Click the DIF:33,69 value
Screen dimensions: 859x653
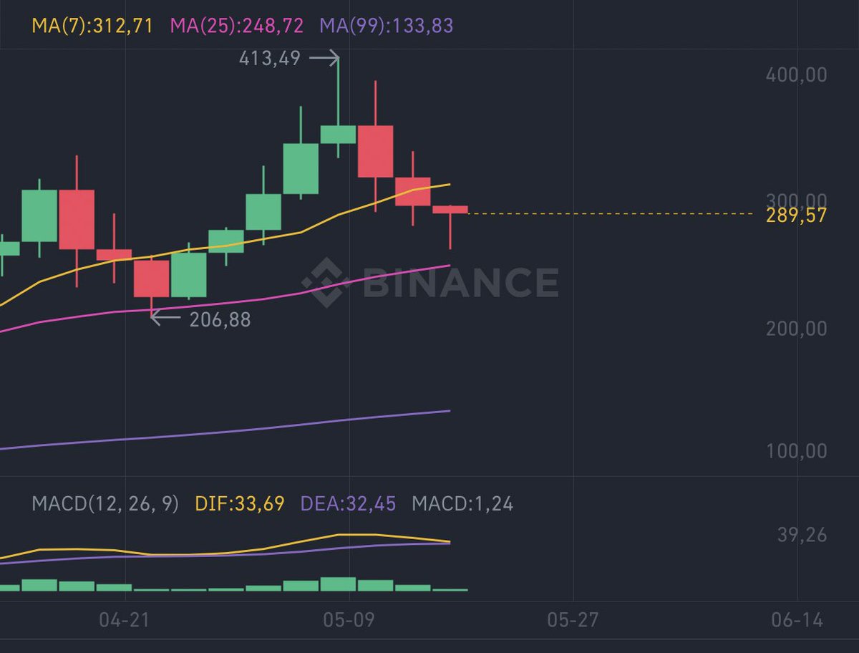(240, 504)
